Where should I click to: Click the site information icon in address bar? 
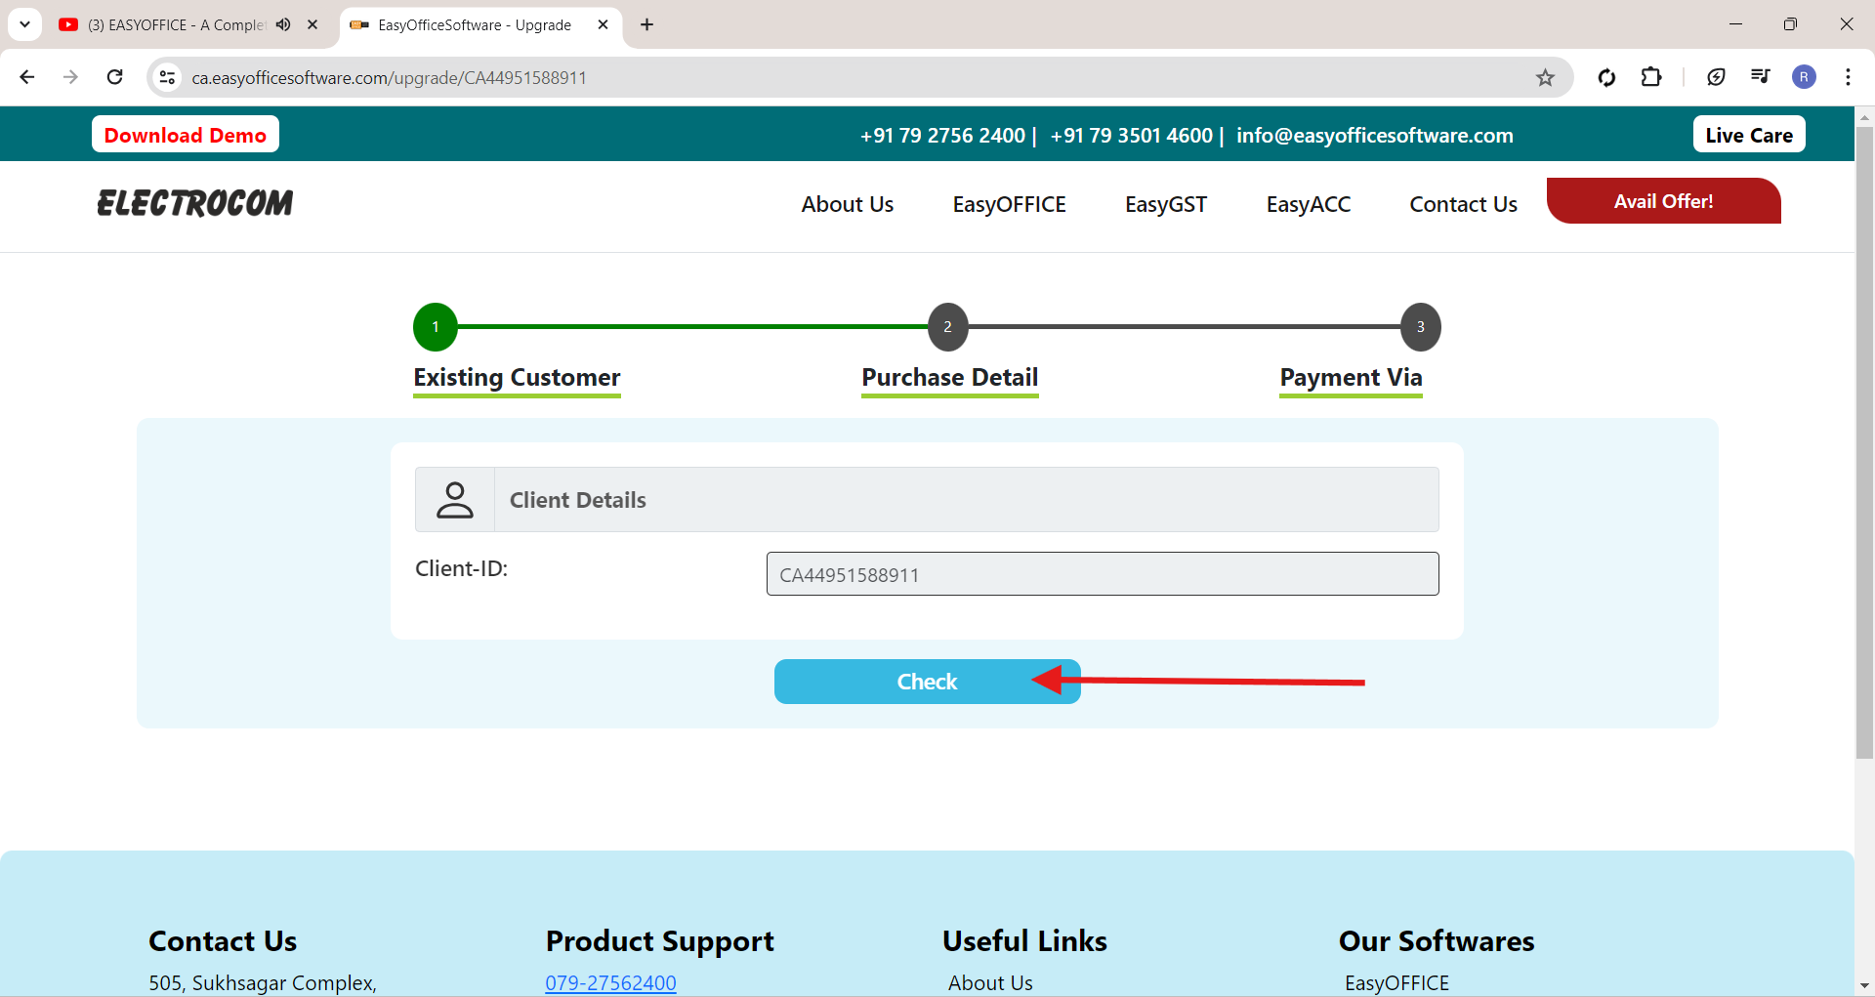[x=168, y=77]
